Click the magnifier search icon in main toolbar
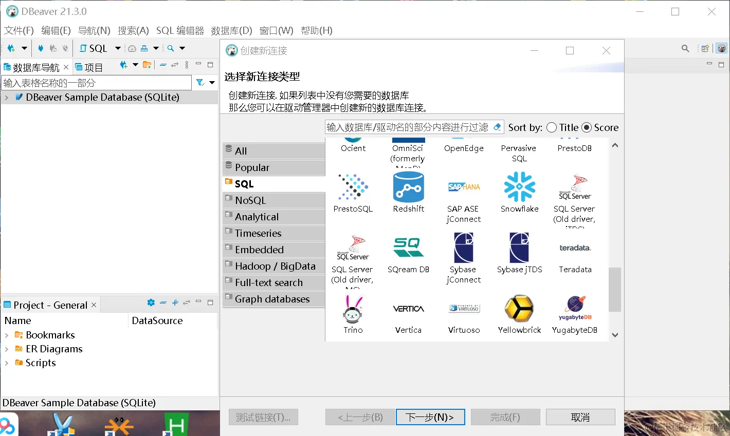730x436 pixels. [x=171, y=48]
